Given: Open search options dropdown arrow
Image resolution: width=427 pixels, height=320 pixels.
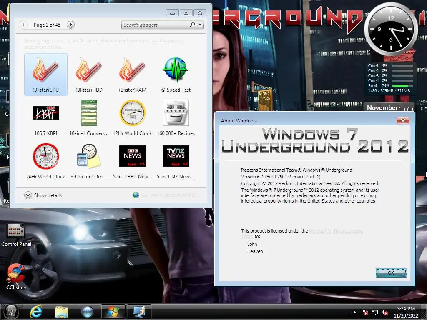Looking at the screenshot, I should (x=201, y=25).
